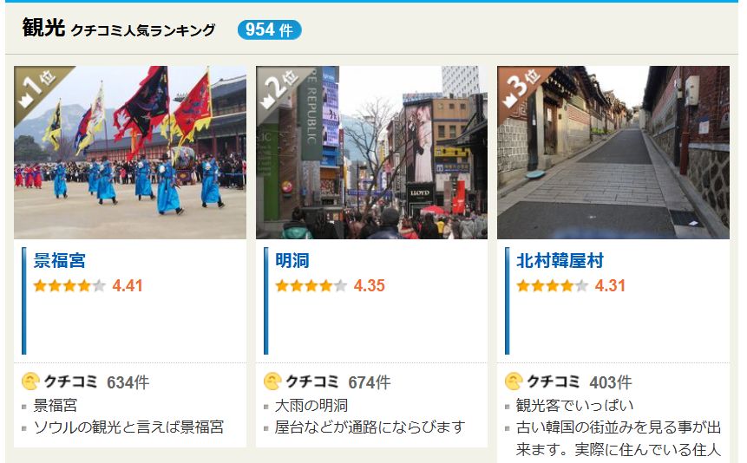Click the star rating for 北村韓屋村
Viewport: 747px width, 463px height.
coord(553,286)
